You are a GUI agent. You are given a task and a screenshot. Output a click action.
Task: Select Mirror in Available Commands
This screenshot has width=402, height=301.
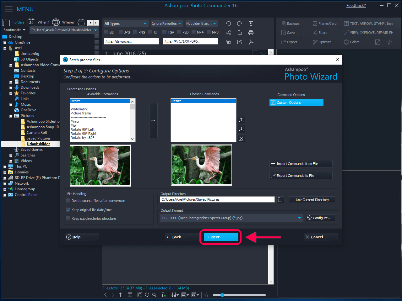coord(75,121)
